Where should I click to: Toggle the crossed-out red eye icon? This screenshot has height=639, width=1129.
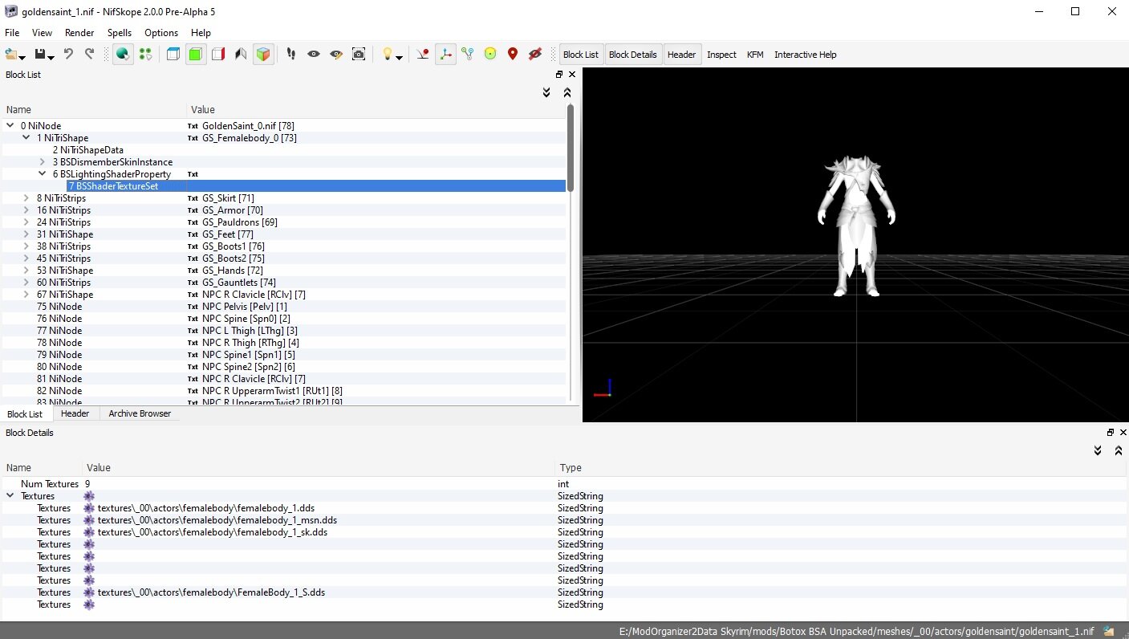tap(535, 55)
